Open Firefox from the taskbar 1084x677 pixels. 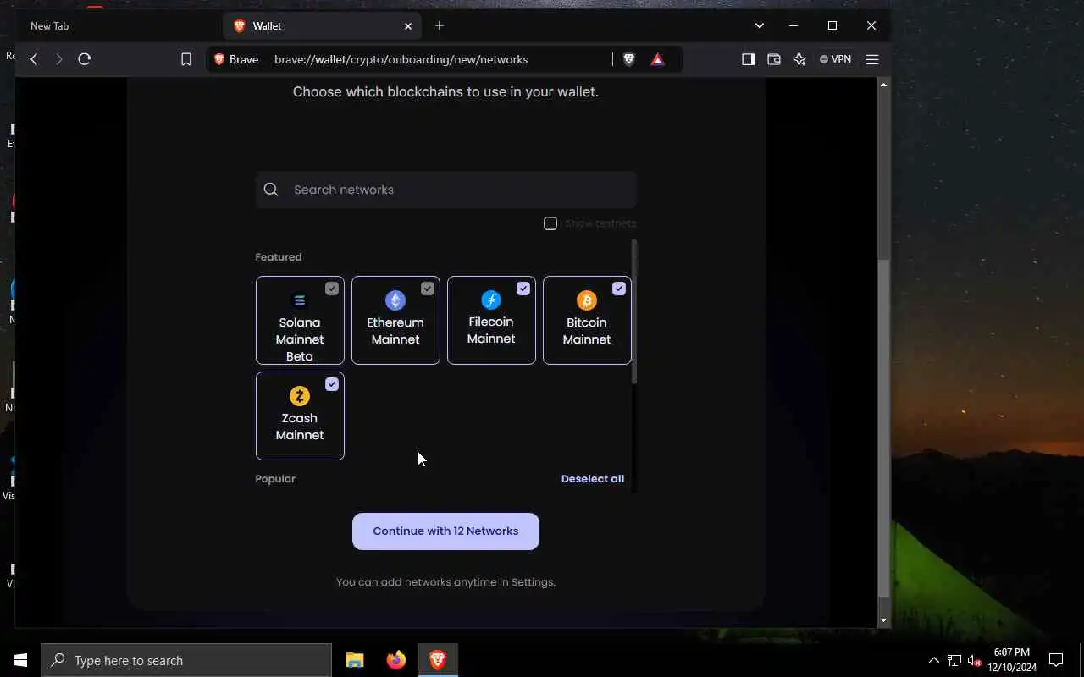click(x=396, y=660)
